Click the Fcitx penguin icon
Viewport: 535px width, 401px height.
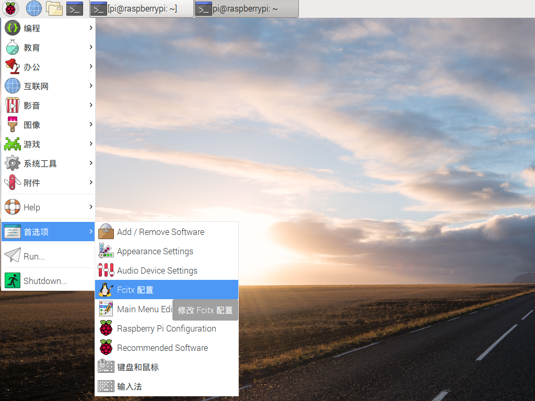(106, 289)
